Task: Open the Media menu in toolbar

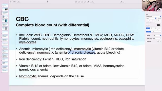Action: tap(88, 2)
